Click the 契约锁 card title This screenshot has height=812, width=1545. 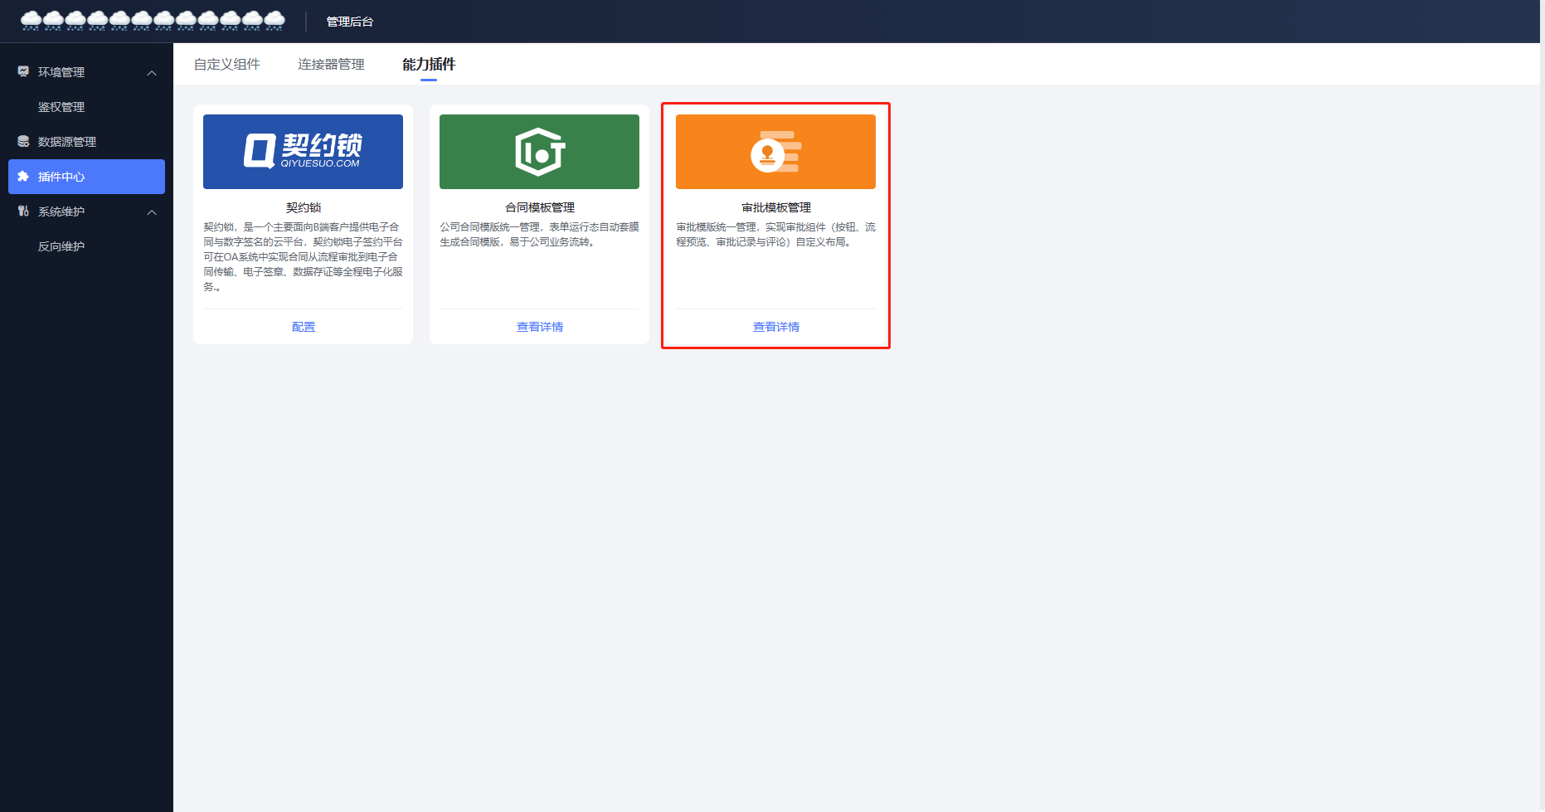[x=304, y=207]
